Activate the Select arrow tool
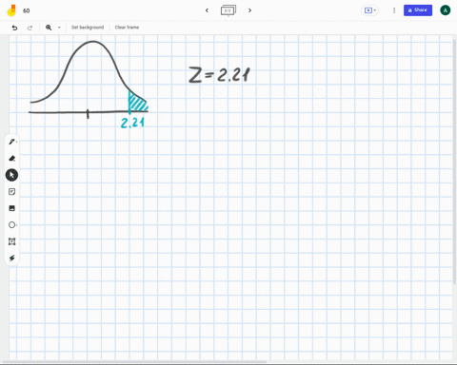This screenshot has height=365, width=457. click(11, 175)
